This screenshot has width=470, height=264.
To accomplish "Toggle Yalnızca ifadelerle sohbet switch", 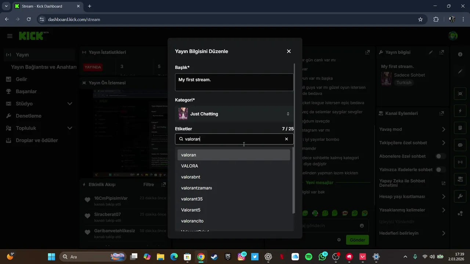I will (x=440, y=170).
